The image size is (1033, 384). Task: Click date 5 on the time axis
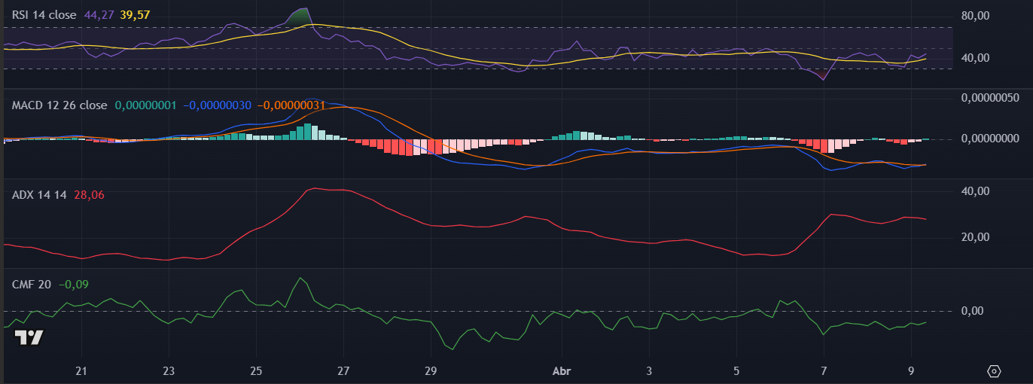736,371
